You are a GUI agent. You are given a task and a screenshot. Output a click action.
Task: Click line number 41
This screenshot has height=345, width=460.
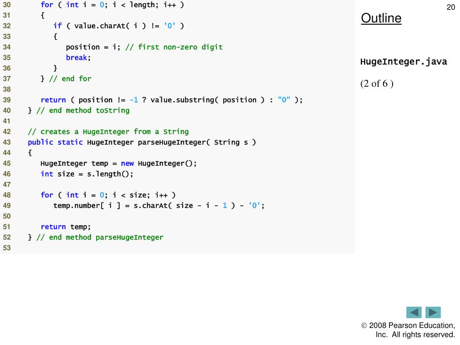pos(7,121)
